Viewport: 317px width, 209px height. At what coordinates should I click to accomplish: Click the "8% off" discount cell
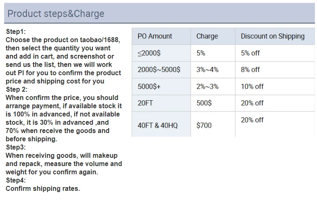250,70
